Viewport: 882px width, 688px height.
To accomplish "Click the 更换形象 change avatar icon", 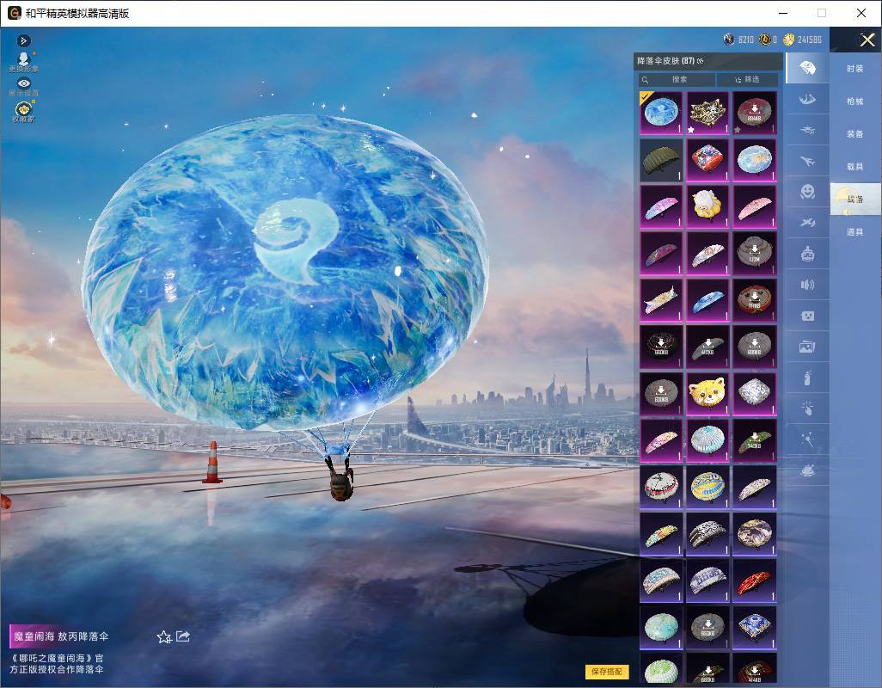I will click(x=23, y=63).
